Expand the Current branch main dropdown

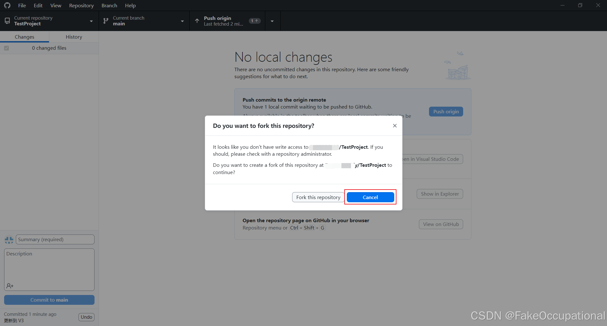[144, 21]
